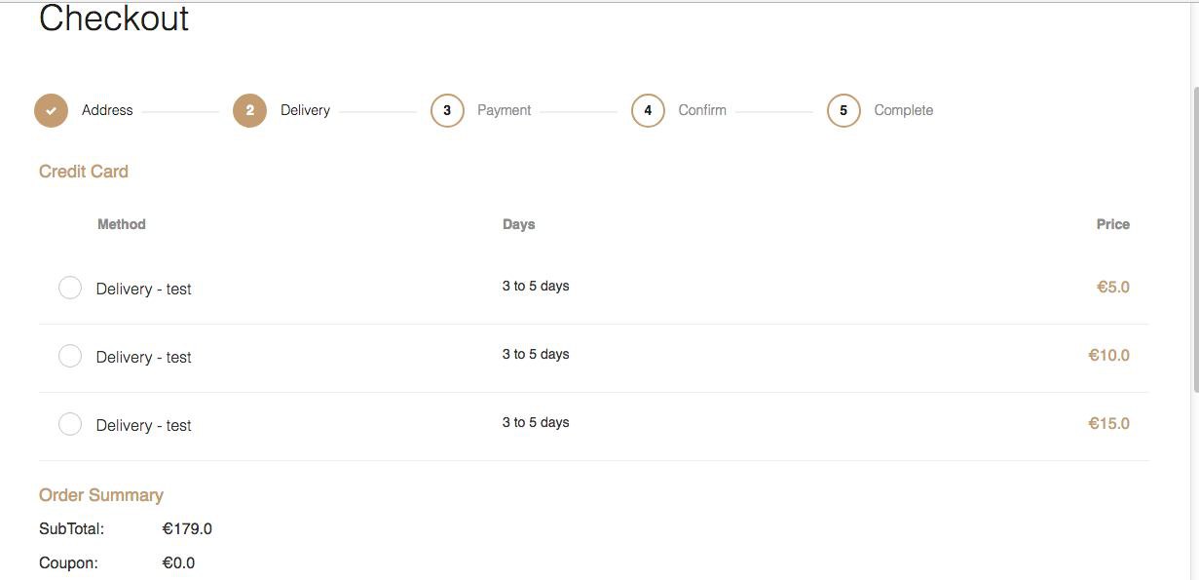Viewport: 1199px width, 580px height.
Task: Click the Order Summary heading
Action: tap(101, 495)
